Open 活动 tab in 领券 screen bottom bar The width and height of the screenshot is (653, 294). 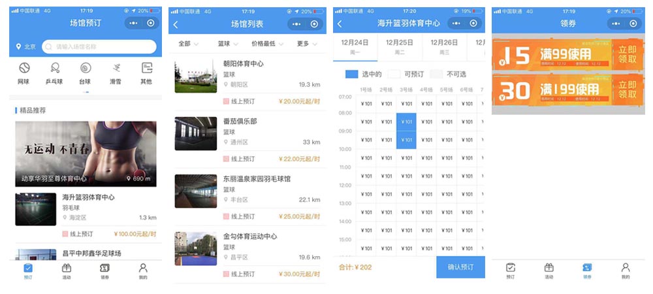click(549, 271)
